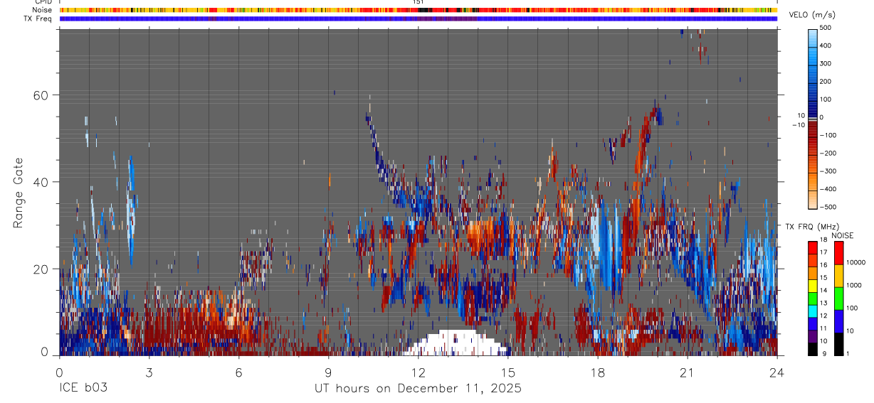Viewport: 874px width, 403px height.
Task: Click the x-axis tick label 6
Action: [238, 372]
